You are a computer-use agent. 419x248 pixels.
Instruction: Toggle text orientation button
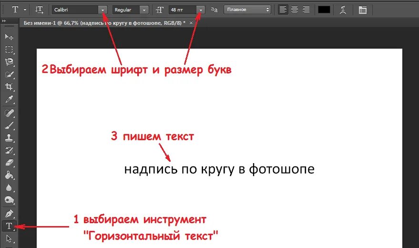pyautogui.click(x=39, y=10)
